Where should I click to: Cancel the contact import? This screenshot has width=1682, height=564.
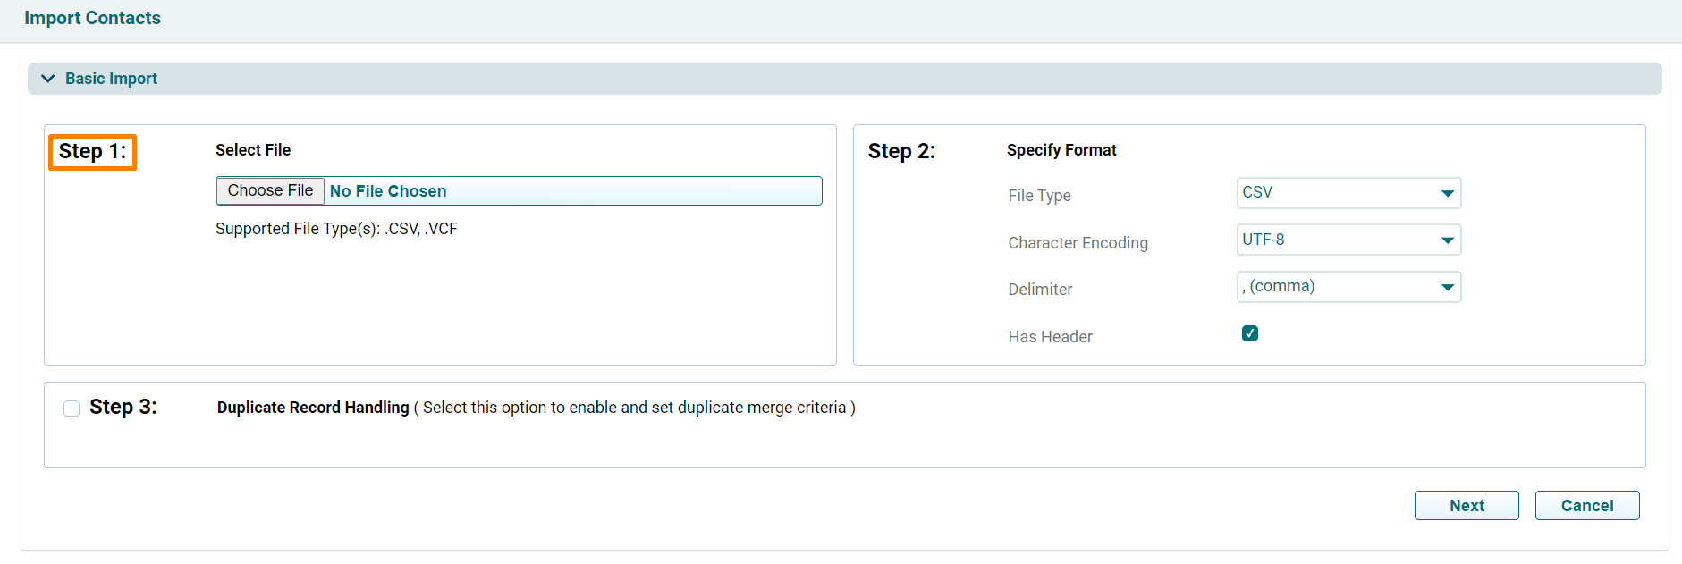click(1587, 505)
